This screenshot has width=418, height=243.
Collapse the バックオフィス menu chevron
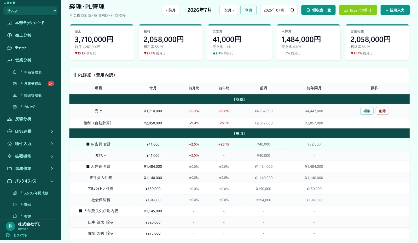click(x=52, y=181)
